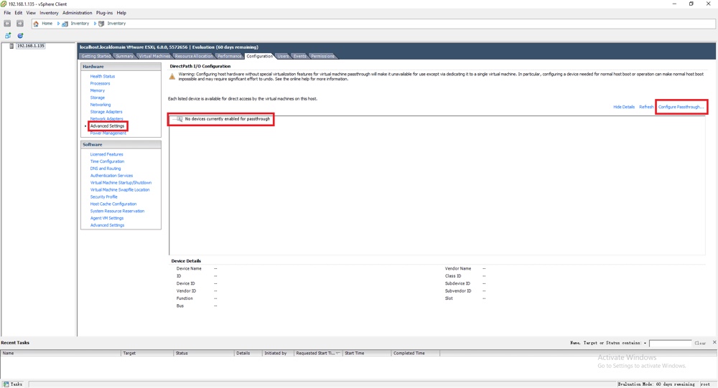Open Storage Adapters link
This screenshot has width=718, height=388.
(x=106, y=112)
